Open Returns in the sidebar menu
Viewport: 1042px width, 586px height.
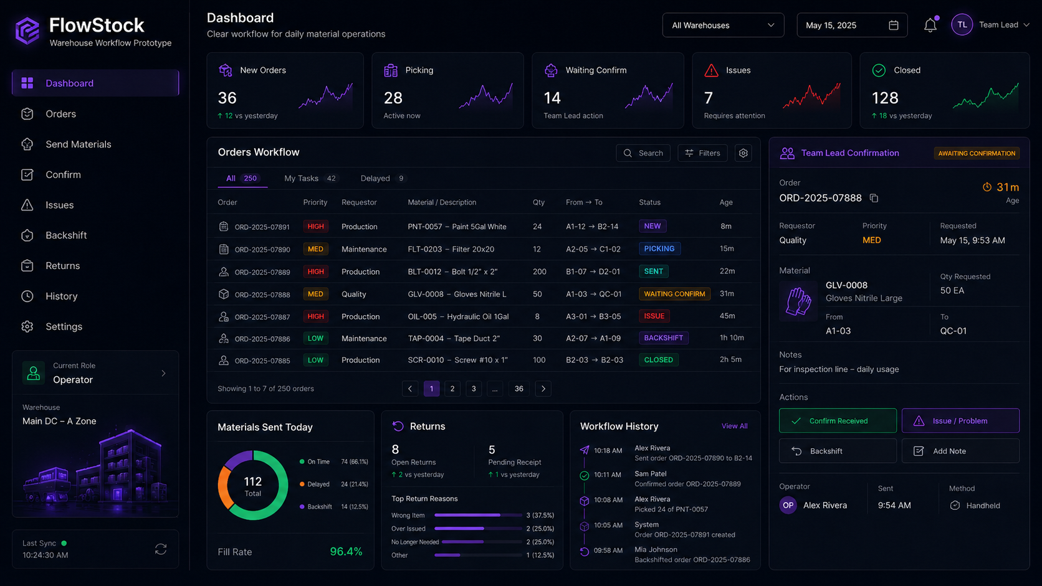[95, 266]
